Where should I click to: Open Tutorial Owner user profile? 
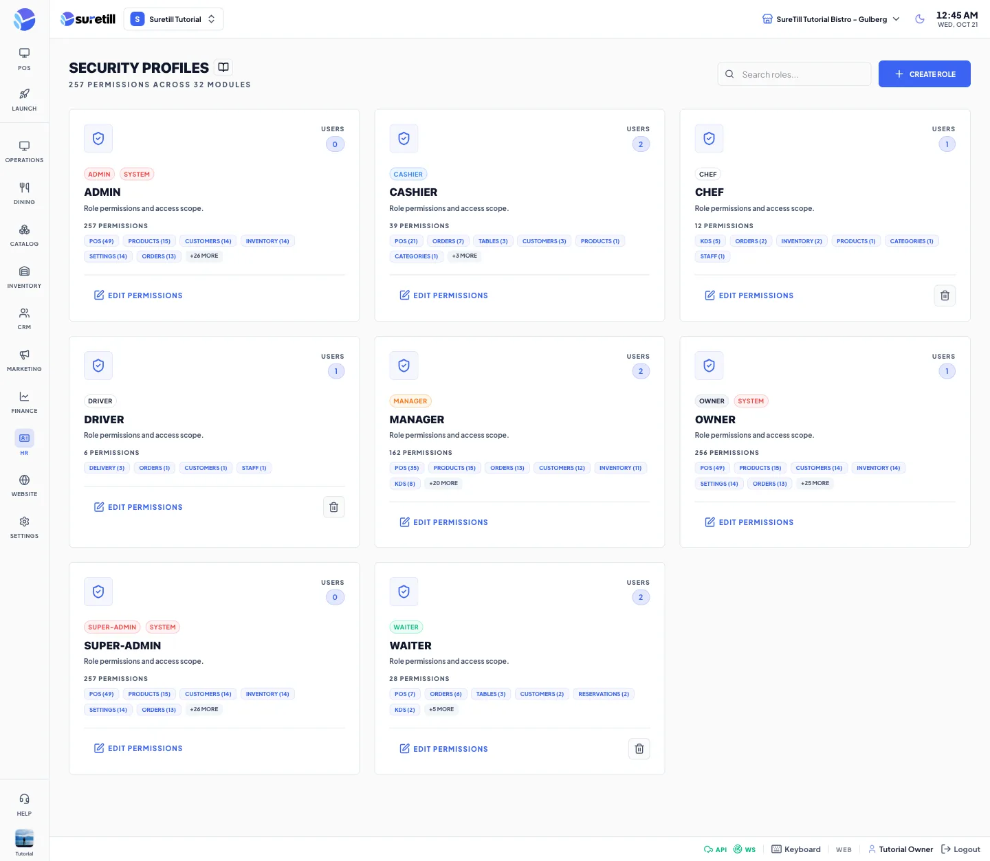(x=901, y=849)
